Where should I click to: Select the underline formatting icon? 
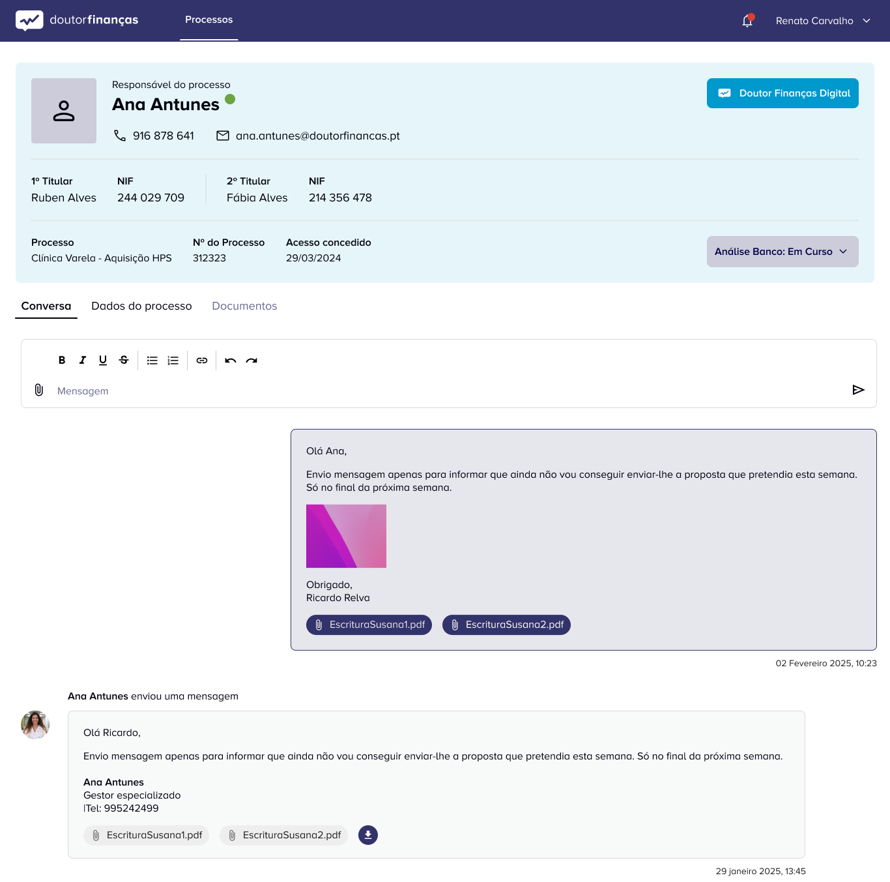click(103, 360)
